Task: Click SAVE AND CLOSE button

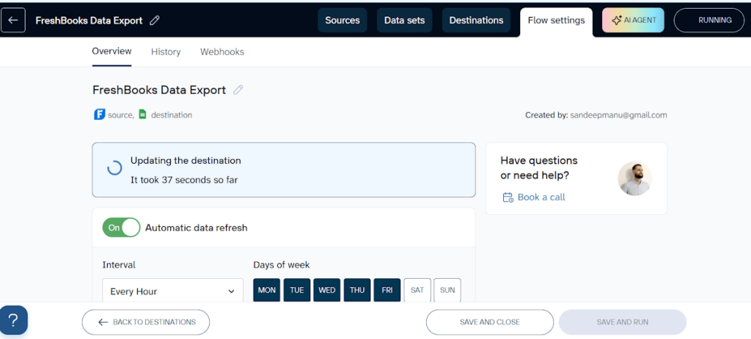Action: (489, 321)
